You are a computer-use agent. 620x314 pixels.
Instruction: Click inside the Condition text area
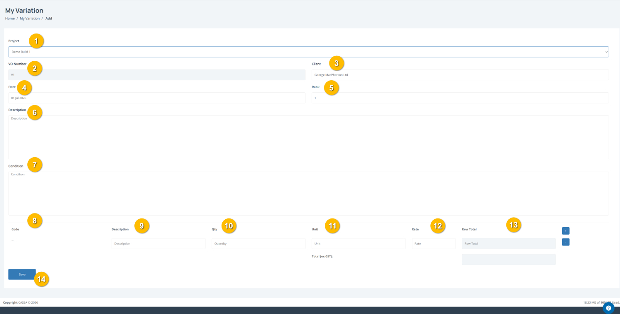pos(308,193)
